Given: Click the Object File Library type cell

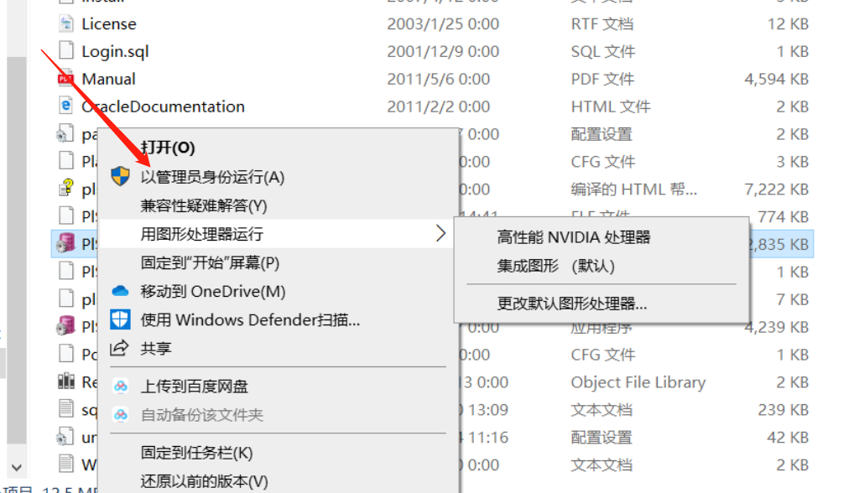Looking at the screenshot, I should tap(638, 381).
